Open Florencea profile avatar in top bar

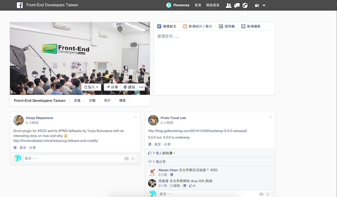(168, 5)
